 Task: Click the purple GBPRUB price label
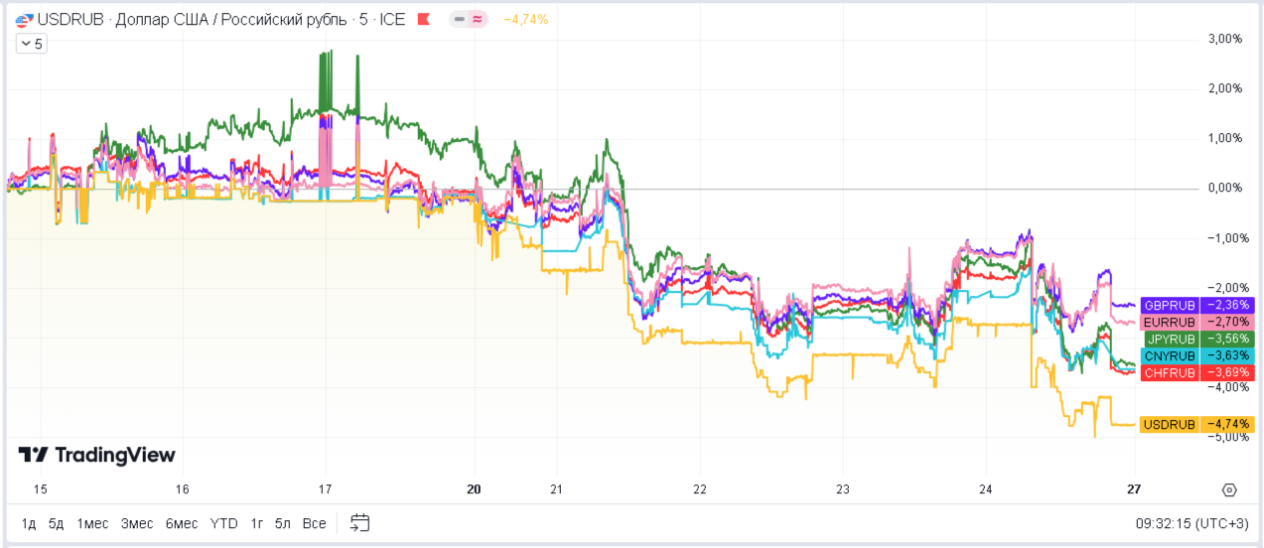click(x=1169, y=305)
